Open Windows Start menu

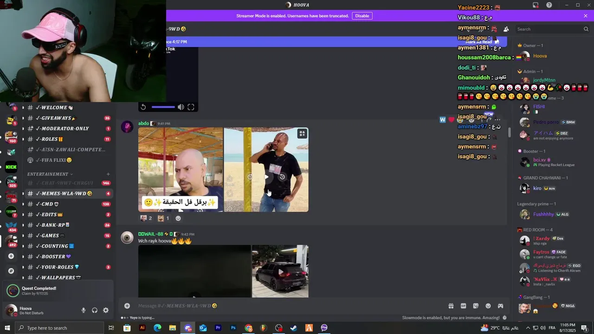(x=7, y=328)
